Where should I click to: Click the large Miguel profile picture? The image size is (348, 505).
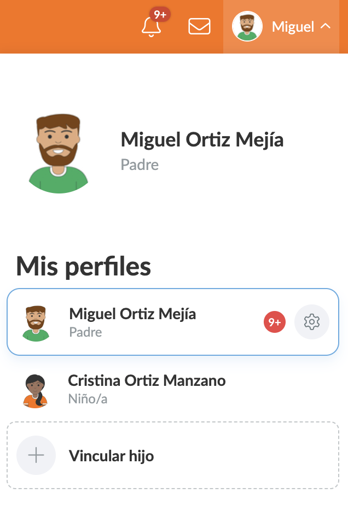58,153
